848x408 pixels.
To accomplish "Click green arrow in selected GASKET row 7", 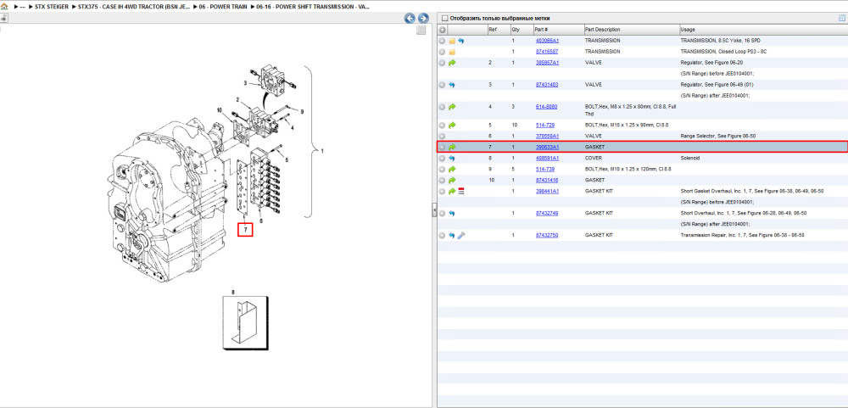I will click(x=452, y=148).
